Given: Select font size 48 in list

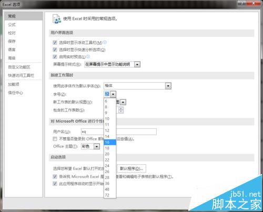Looking at the screenshot, I should pyautogui.click(x=110, y=189).
